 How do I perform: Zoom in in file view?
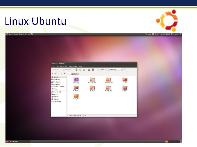coord(106,70)
